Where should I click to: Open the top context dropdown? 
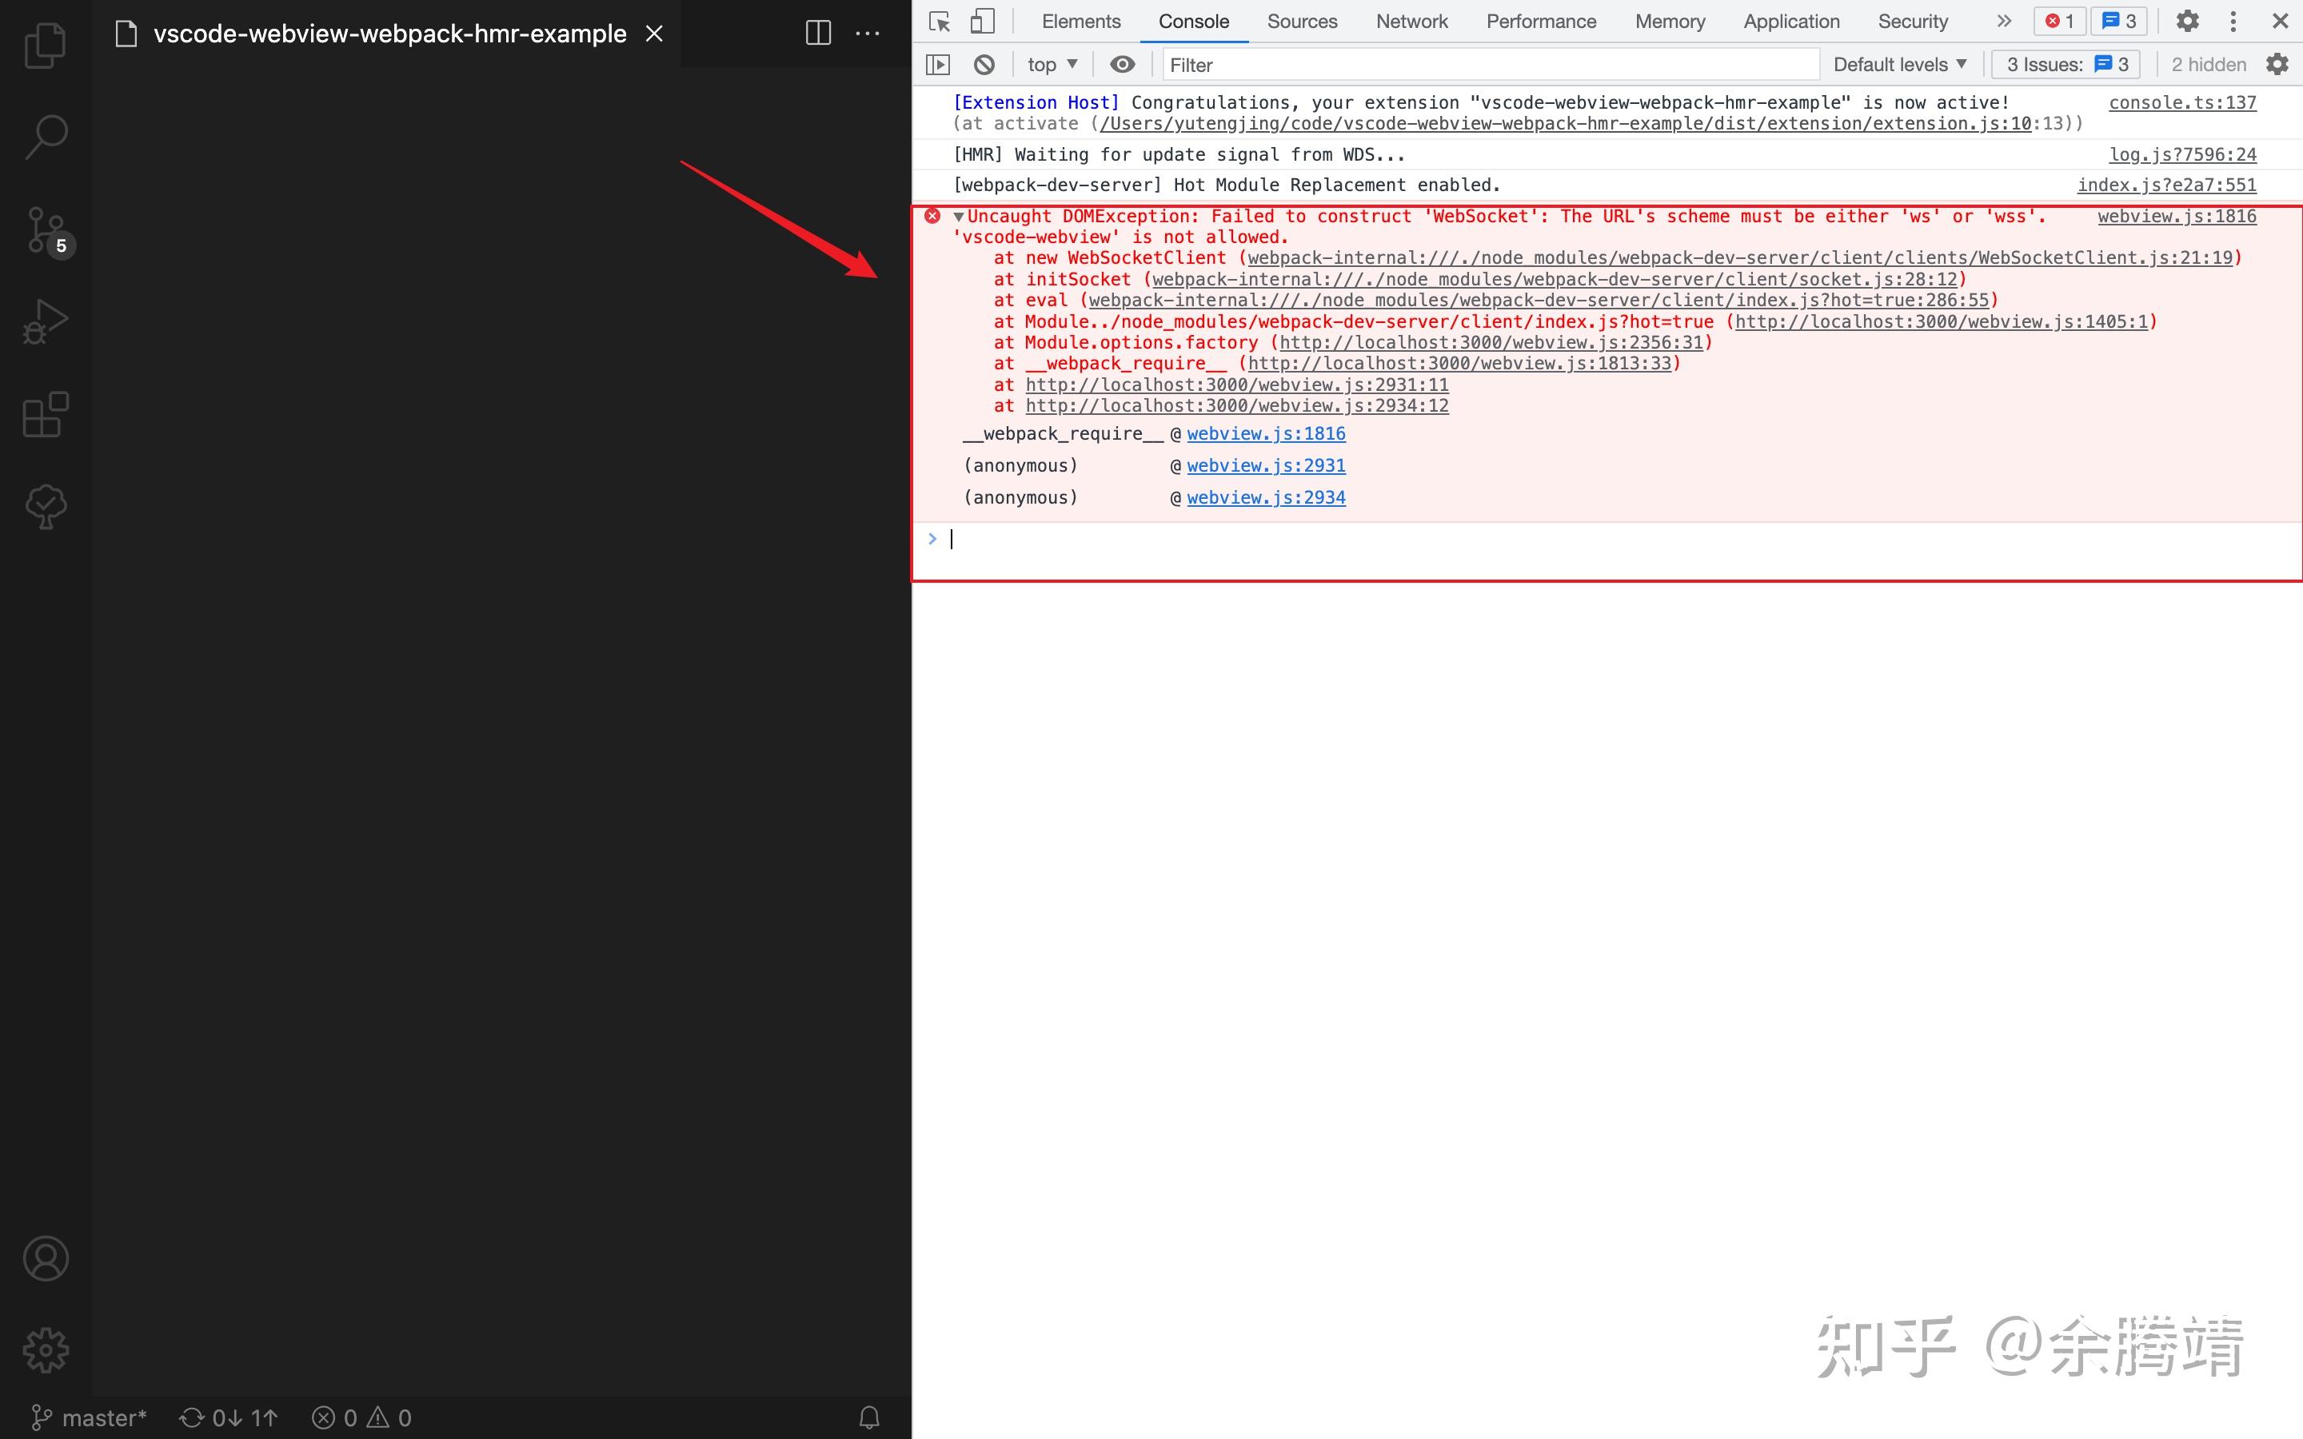tap(1052, 65)
